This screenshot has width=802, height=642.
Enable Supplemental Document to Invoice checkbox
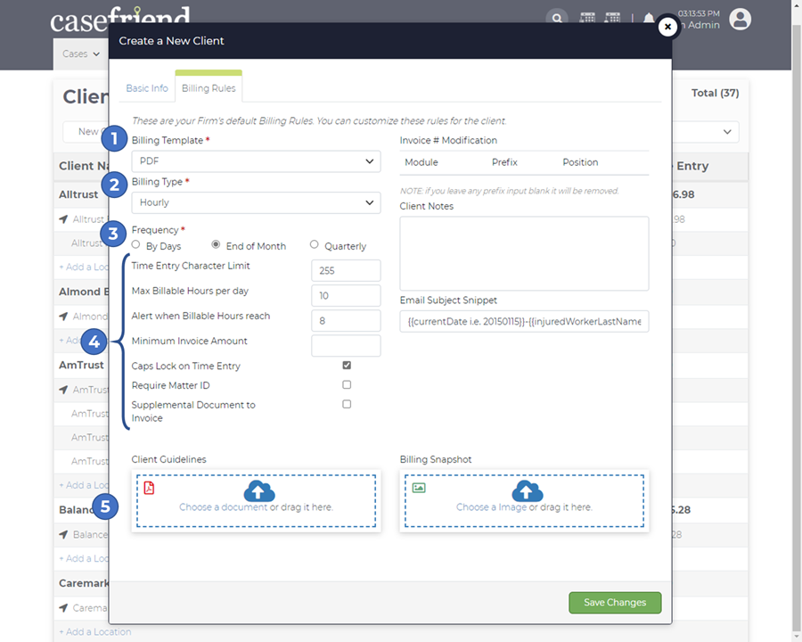tap(347, 404)
